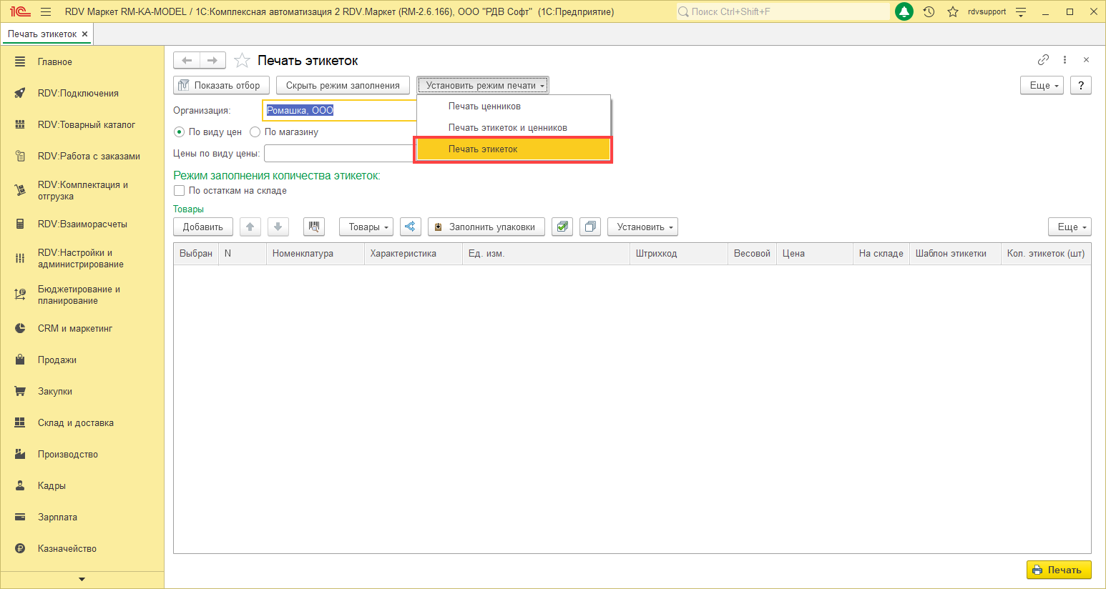
Task: Open the top Еще menu beside help button
Action: pyautogui.click(x=1042, y=85)
